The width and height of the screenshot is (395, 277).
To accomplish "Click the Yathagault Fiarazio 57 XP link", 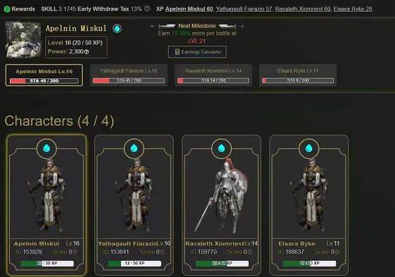I will coord(244,9).
